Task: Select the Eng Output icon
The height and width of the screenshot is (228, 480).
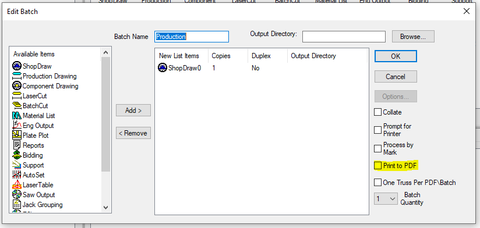Action: click(17, 125)
